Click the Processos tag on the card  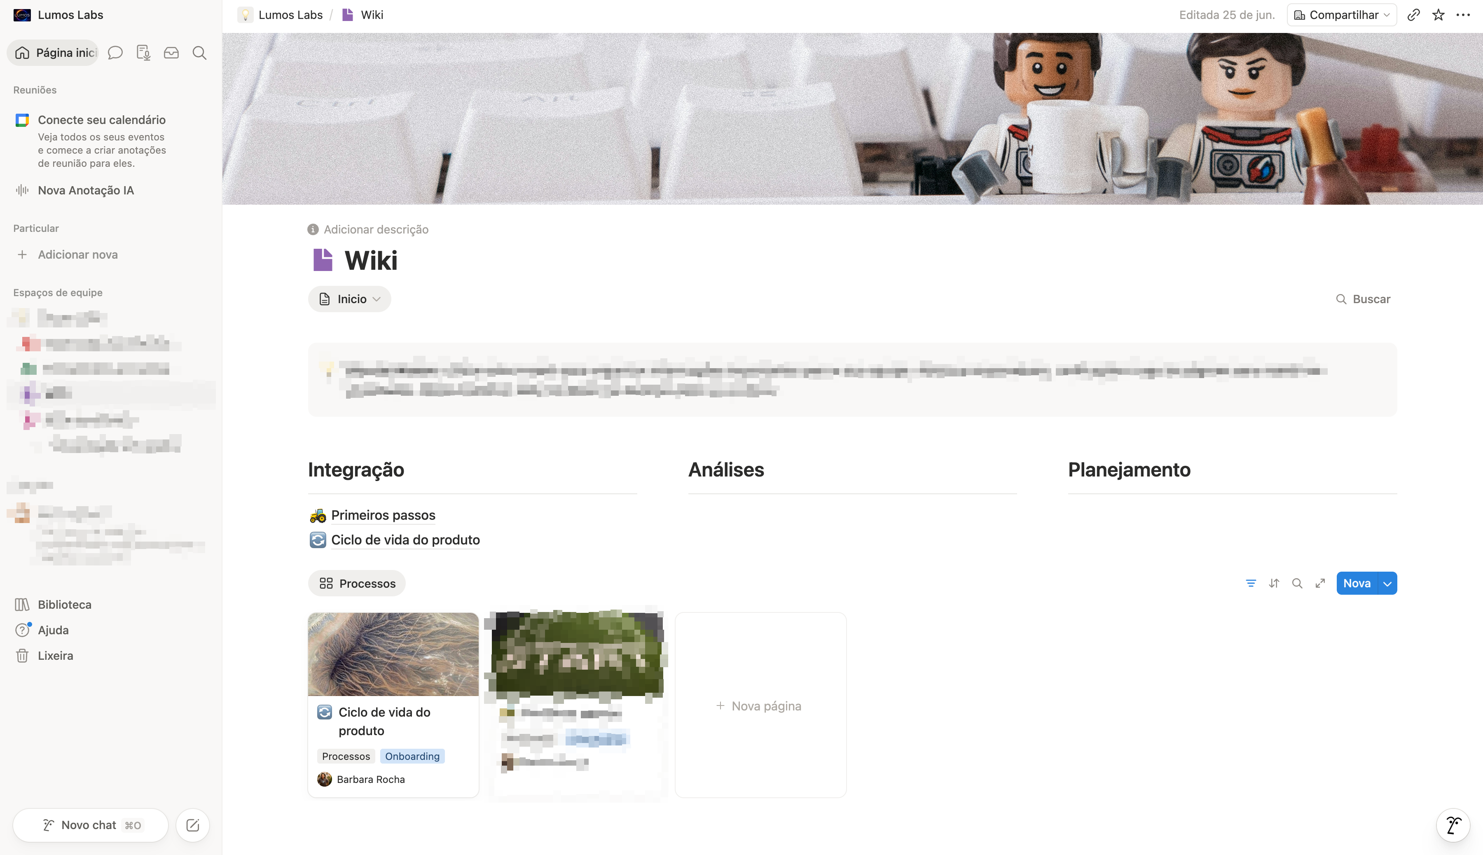point(346,756)
